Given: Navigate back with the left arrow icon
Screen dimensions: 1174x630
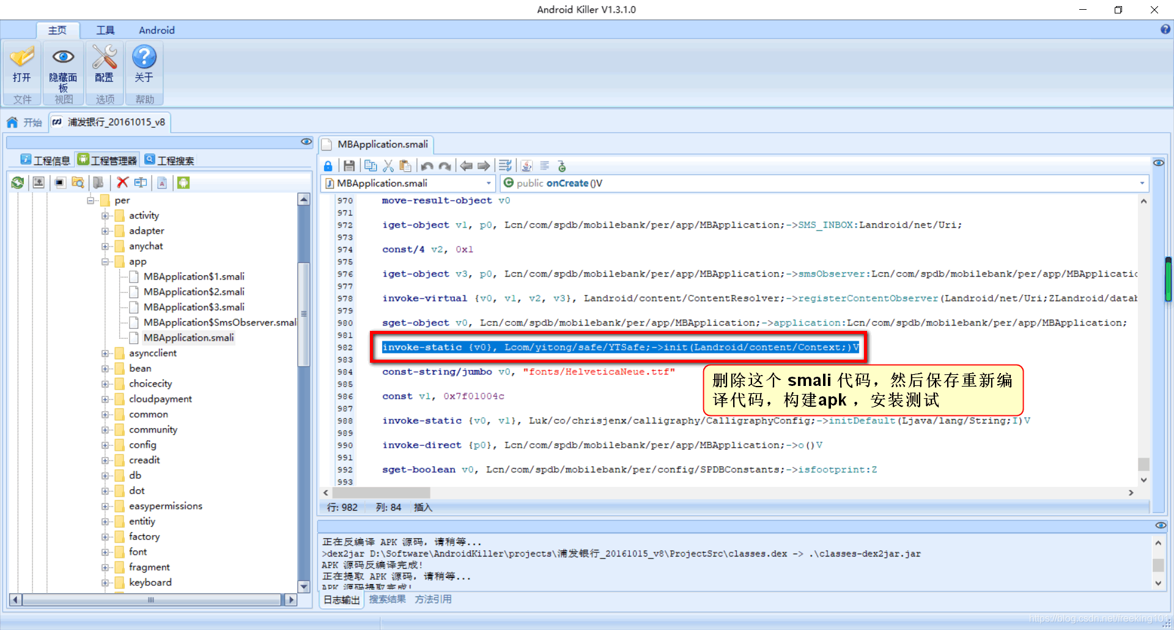Looking at the screenshot, I should point(467,166).
